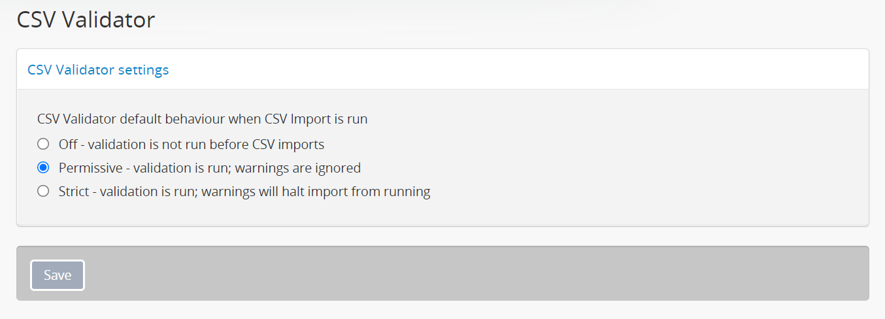Click the "CSV Validator settings" header link
Image resolution: width=885 pixels, height=319 pixels.
click(x=98, y=70)
